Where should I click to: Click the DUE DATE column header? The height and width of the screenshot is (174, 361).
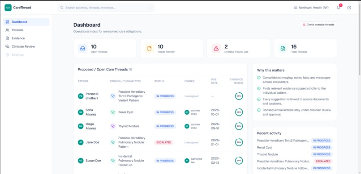pyautogui.click(x=214, y=81)
